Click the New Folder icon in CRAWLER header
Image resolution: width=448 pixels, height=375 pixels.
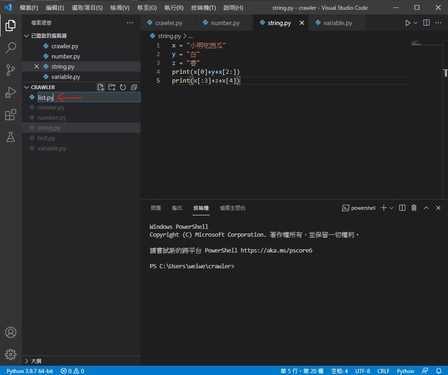click(x=112, y=87)
